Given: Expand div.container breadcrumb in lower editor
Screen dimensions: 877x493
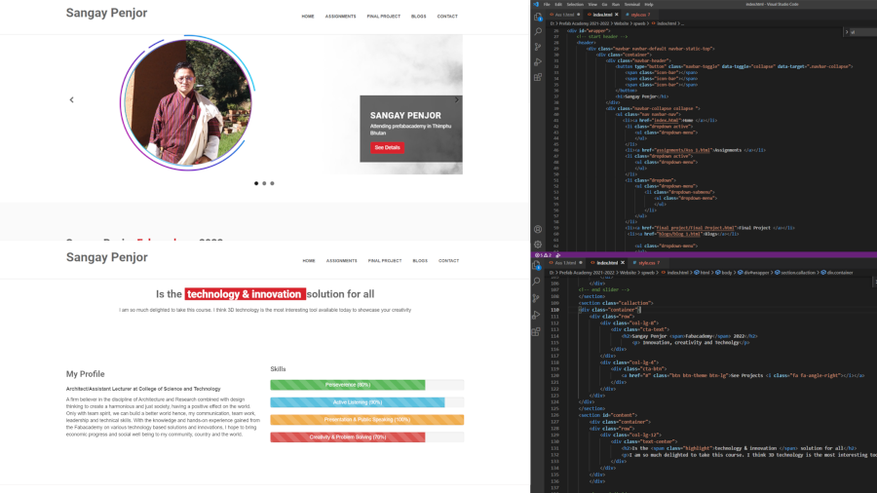Looking at the screenshot, I should pos(836,273).
